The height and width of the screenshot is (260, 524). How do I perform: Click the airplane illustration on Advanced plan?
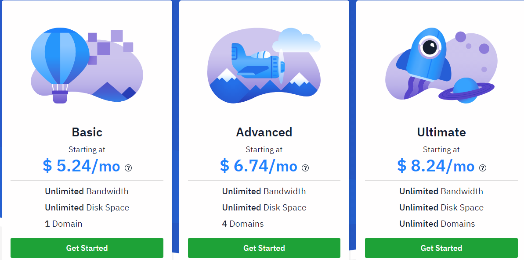[x=256, y=64]
